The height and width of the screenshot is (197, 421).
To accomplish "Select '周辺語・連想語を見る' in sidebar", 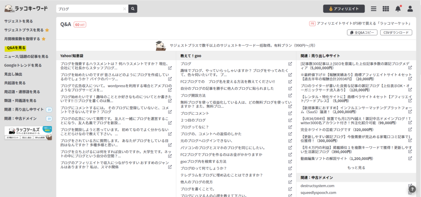I will click(22, 92).
